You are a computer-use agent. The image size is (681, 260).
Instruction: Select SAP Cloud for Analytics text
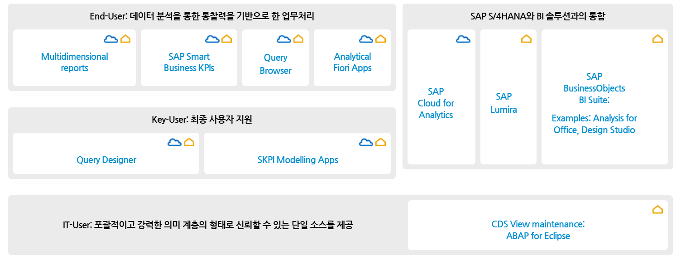point(436,103)
